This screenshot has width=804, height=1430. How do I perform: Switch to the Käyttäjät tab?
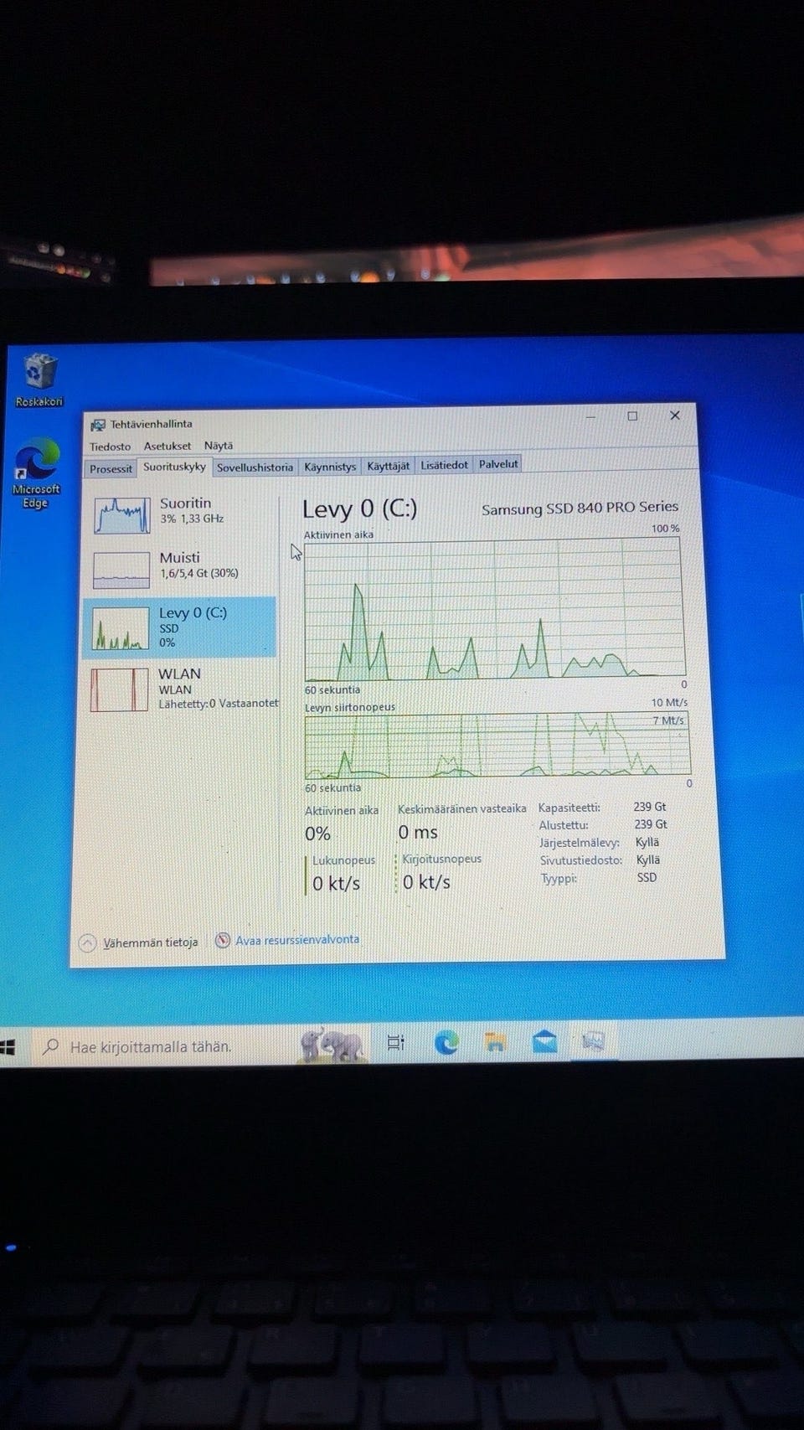389,466
